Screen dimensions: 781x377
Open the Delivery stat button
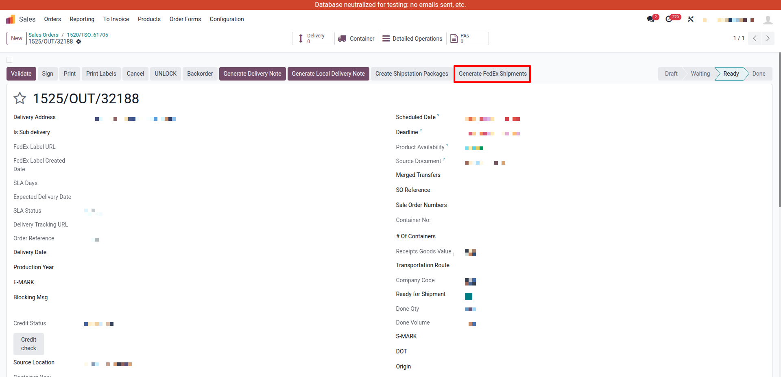[x=313, y=38]
